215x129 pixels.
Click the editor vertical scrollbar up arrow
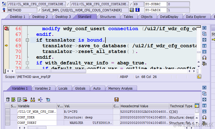199,62
